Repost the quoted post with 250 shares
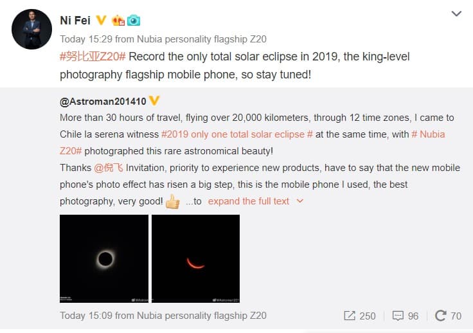Image resolution: width=473 pixels, height=333 pixels. click(x=359, y=316)
